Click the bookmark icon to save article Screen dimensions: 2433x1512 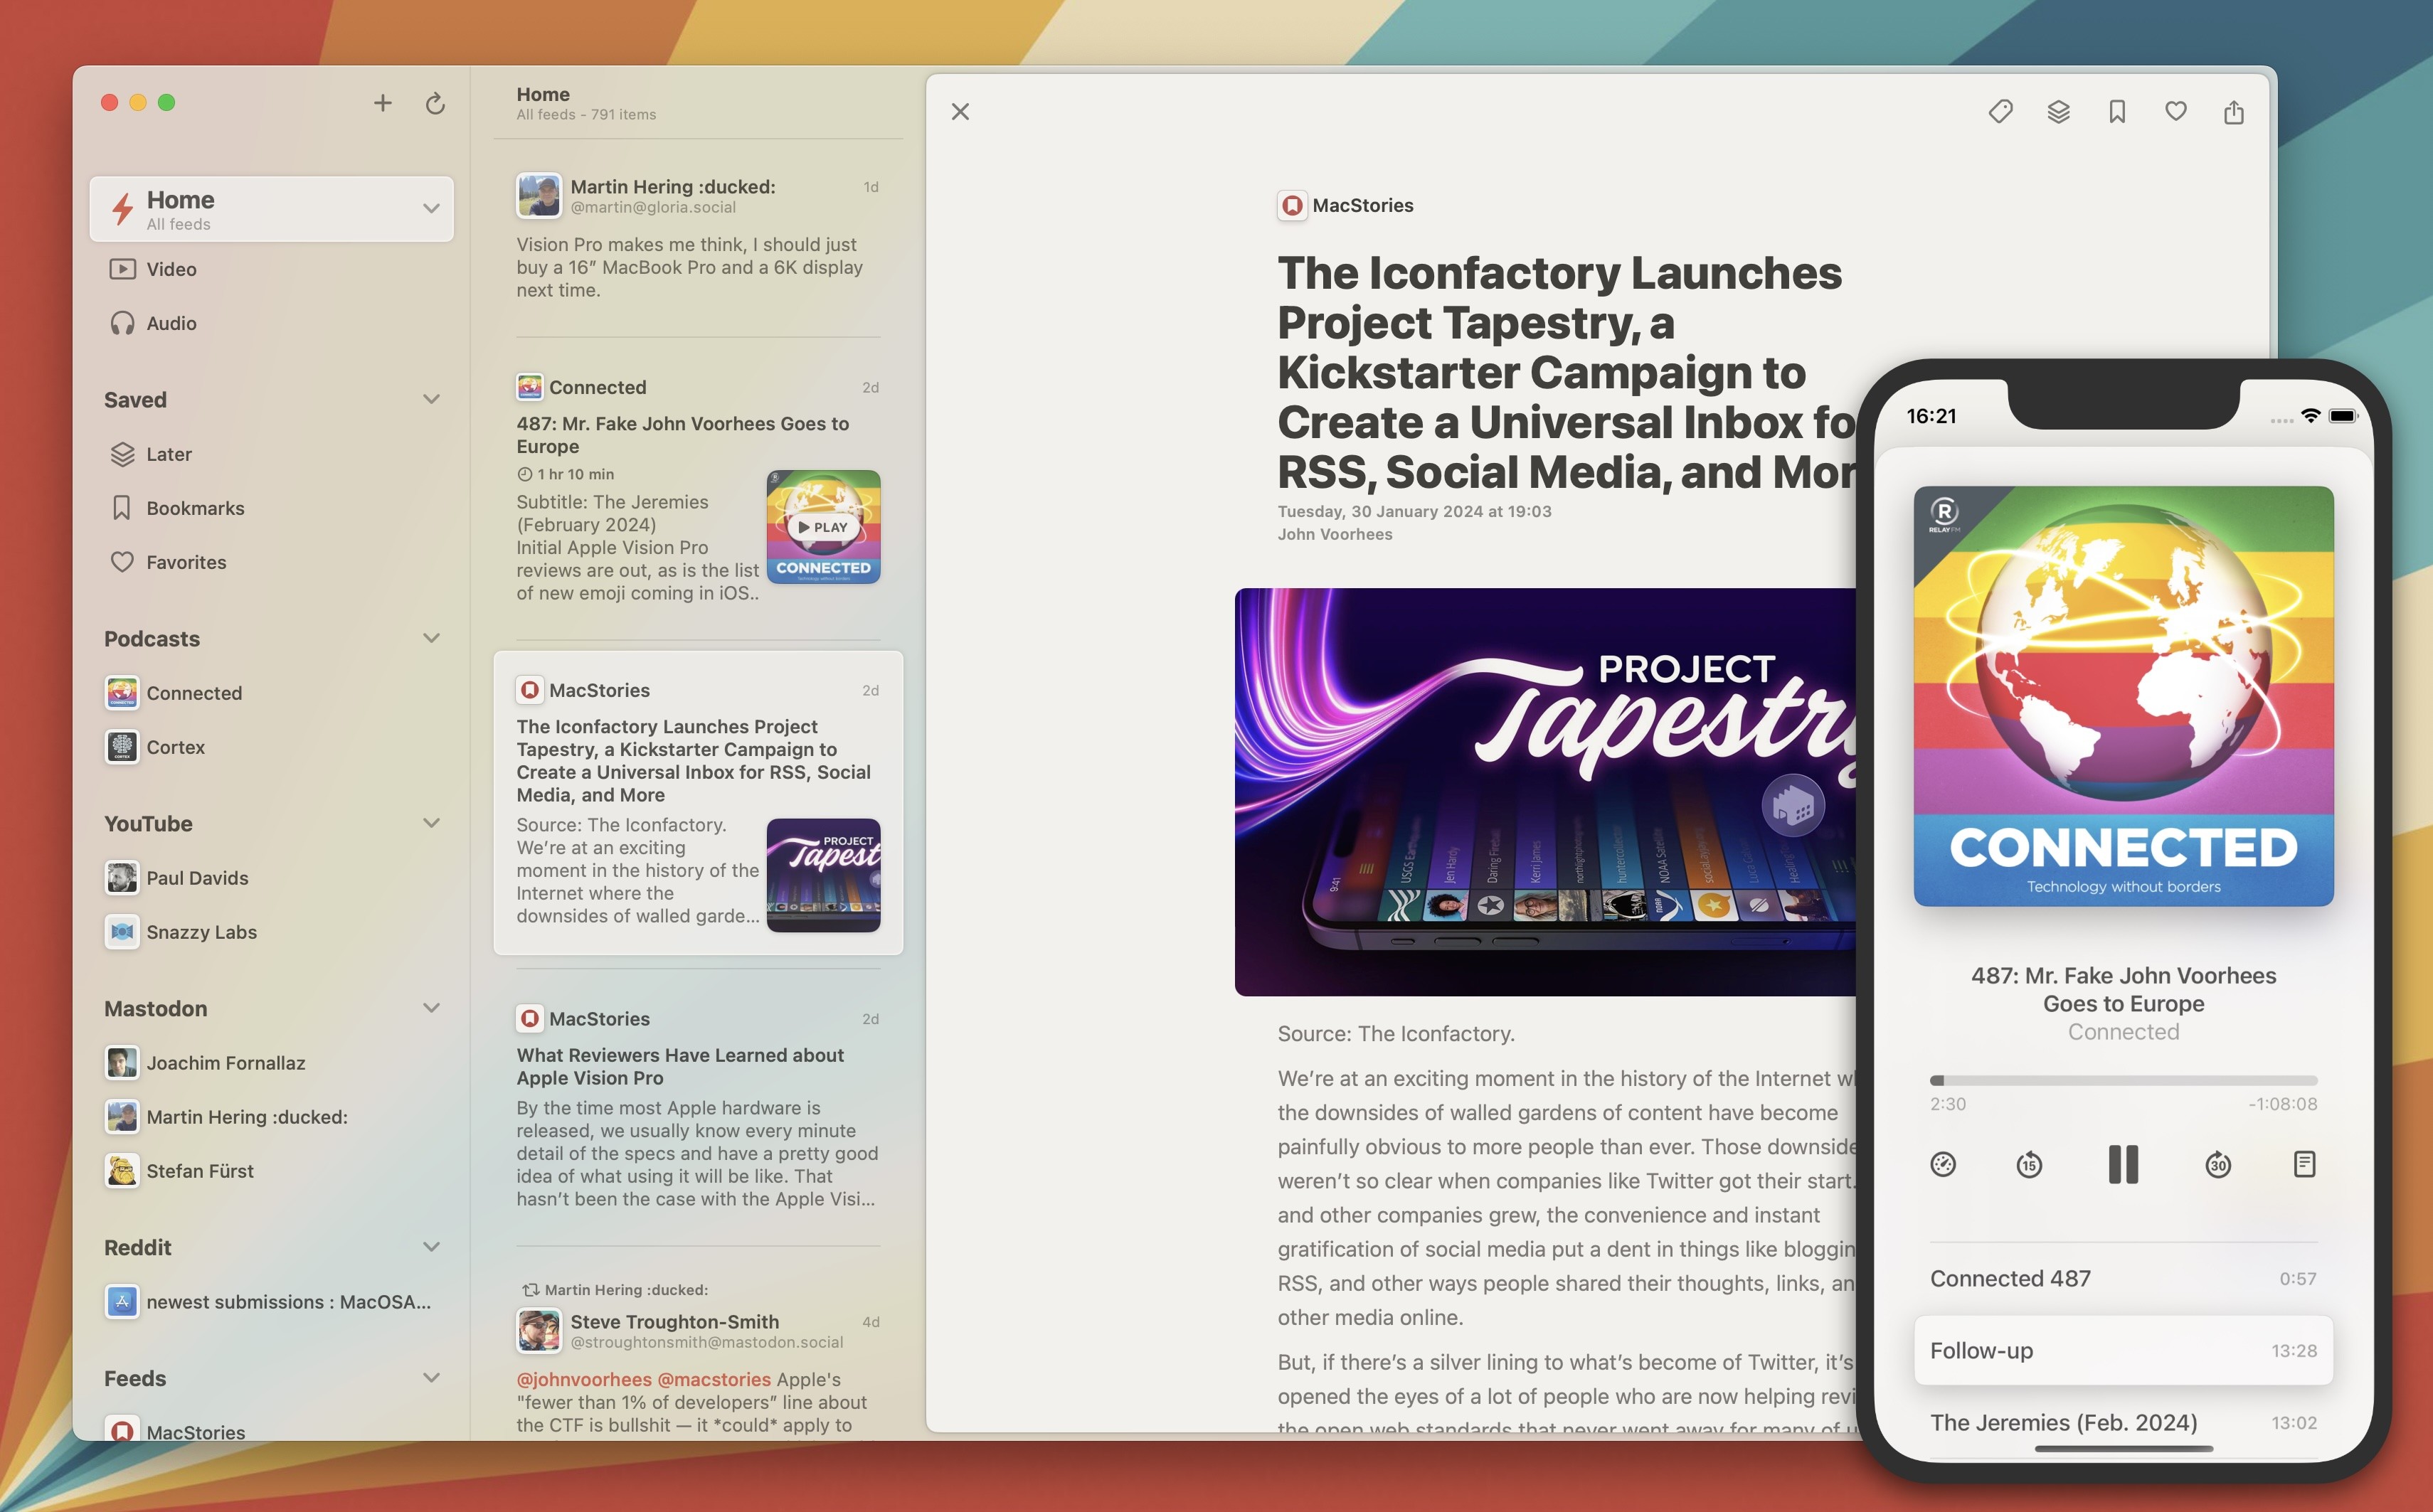[2114, 110]
